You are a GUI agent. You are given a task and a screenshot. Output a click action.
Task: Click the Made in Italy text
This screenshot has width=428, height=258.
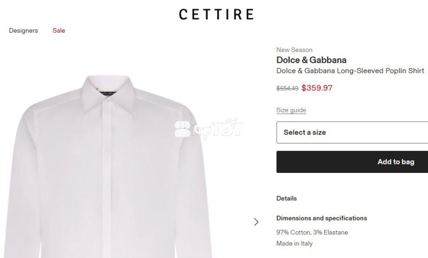[294, 244]
